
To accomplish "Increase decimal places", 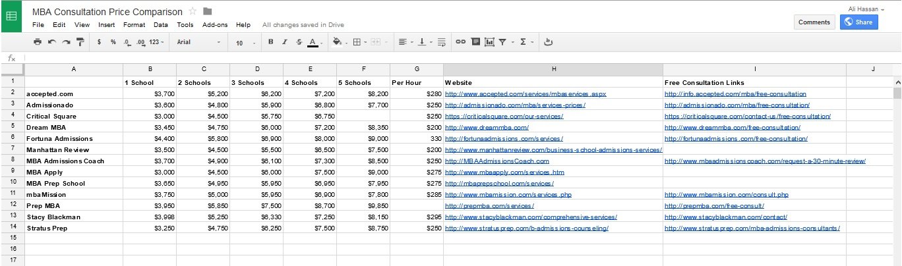I will point(140,41).
